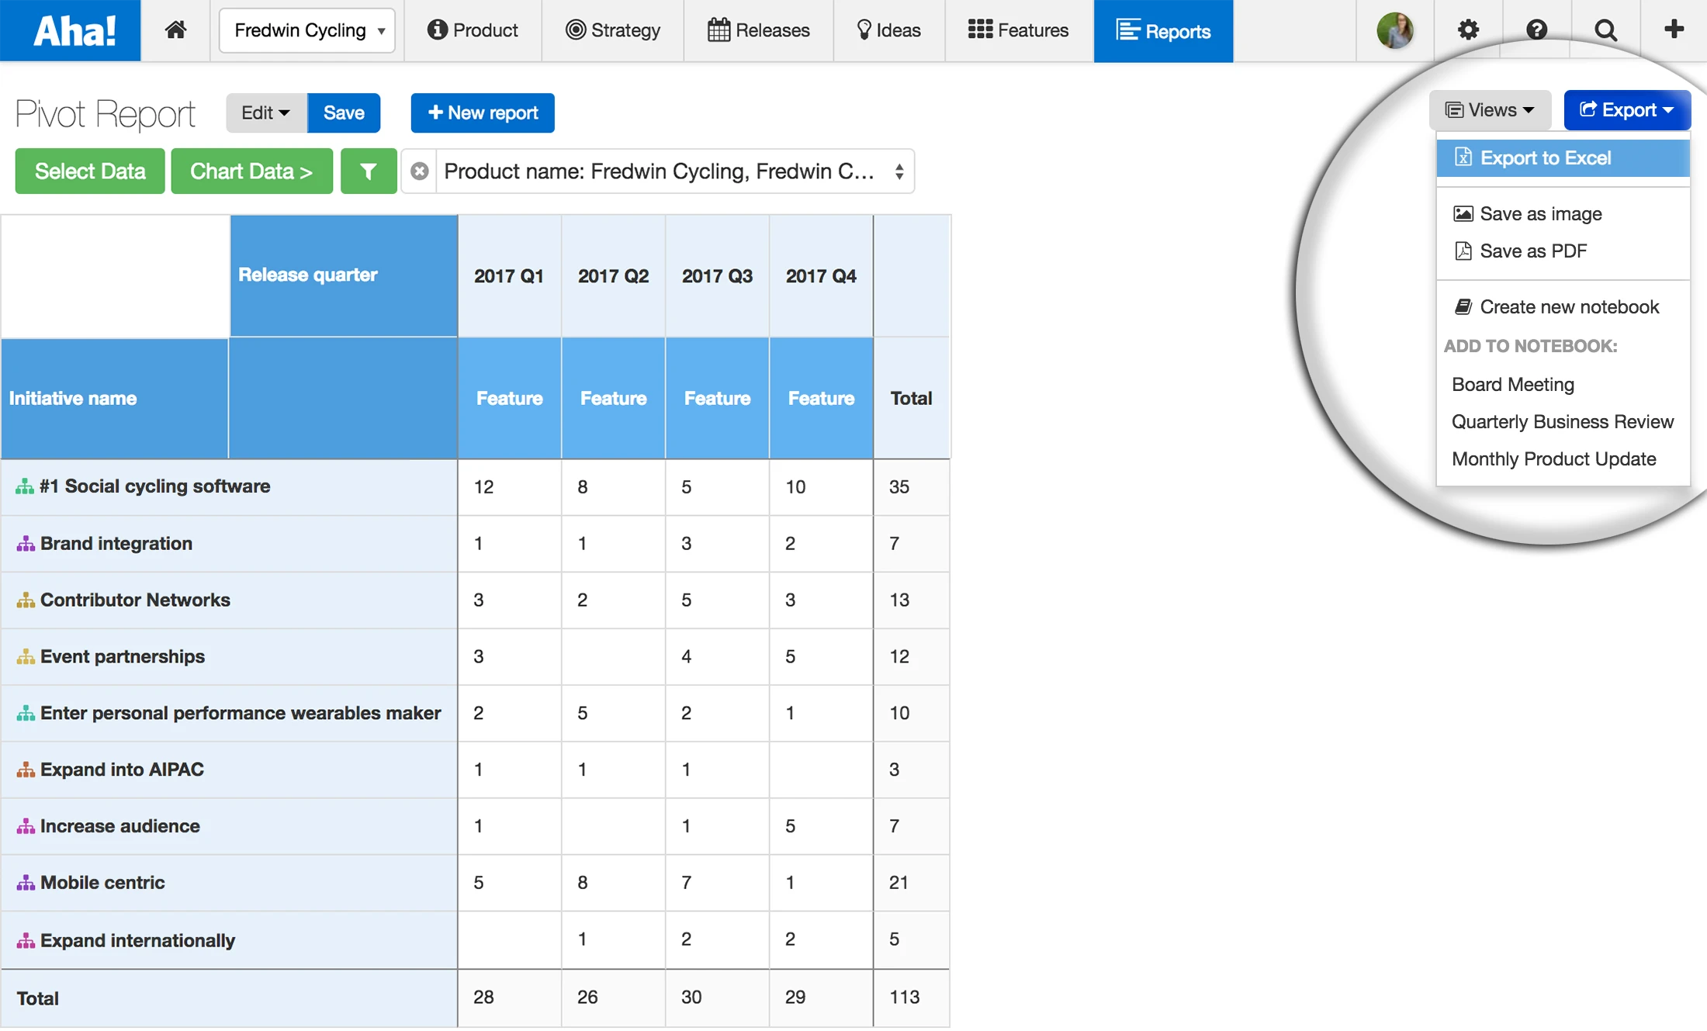The image size is (1707, 1031).
Task: Expand the Edit dropdown
Action: 266,113
